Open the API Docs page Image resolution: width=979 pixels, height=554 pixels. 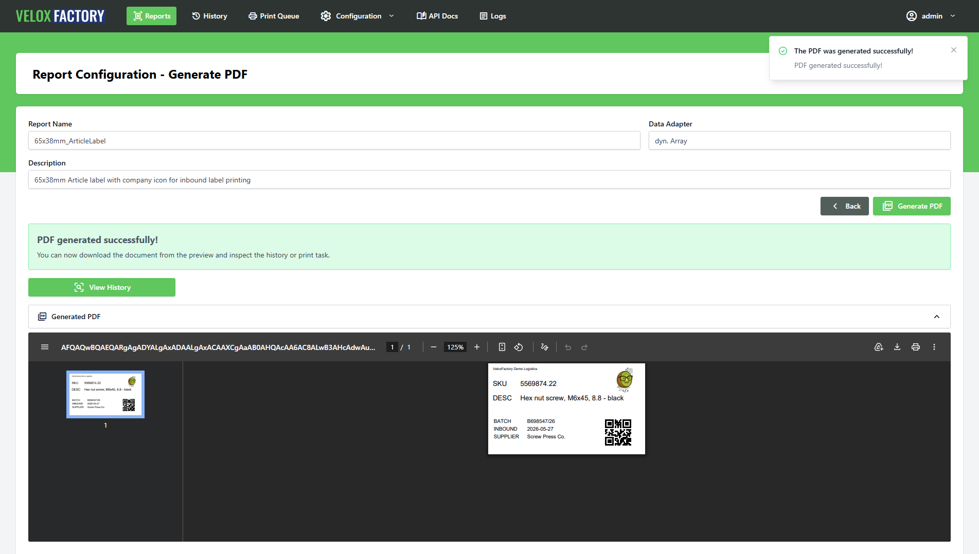pos(437,16)
